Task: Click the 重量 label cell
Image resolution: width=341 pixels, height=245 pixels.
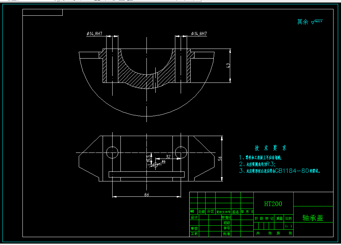Action: point(279,218)
